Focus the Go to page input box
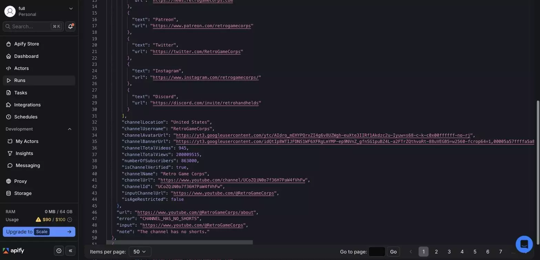540x260 pixels. [377, 252]
